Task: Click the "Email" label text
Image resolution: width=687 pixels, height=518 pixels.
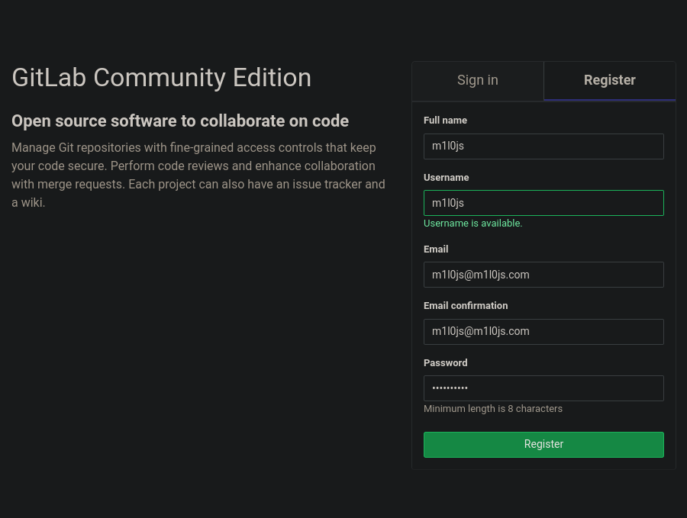Action: point(436,249)
